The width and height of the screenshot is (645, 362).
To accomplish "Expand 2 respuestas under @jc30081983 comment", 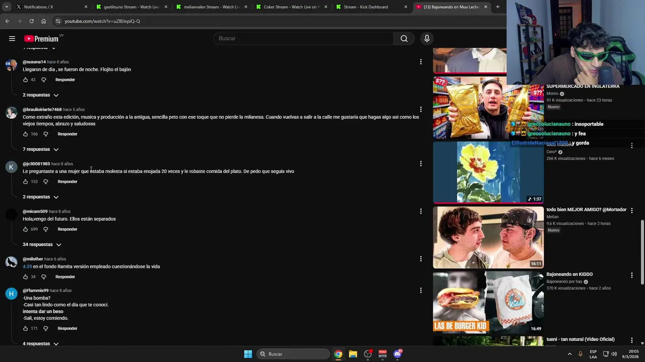I will coord(41,197).
